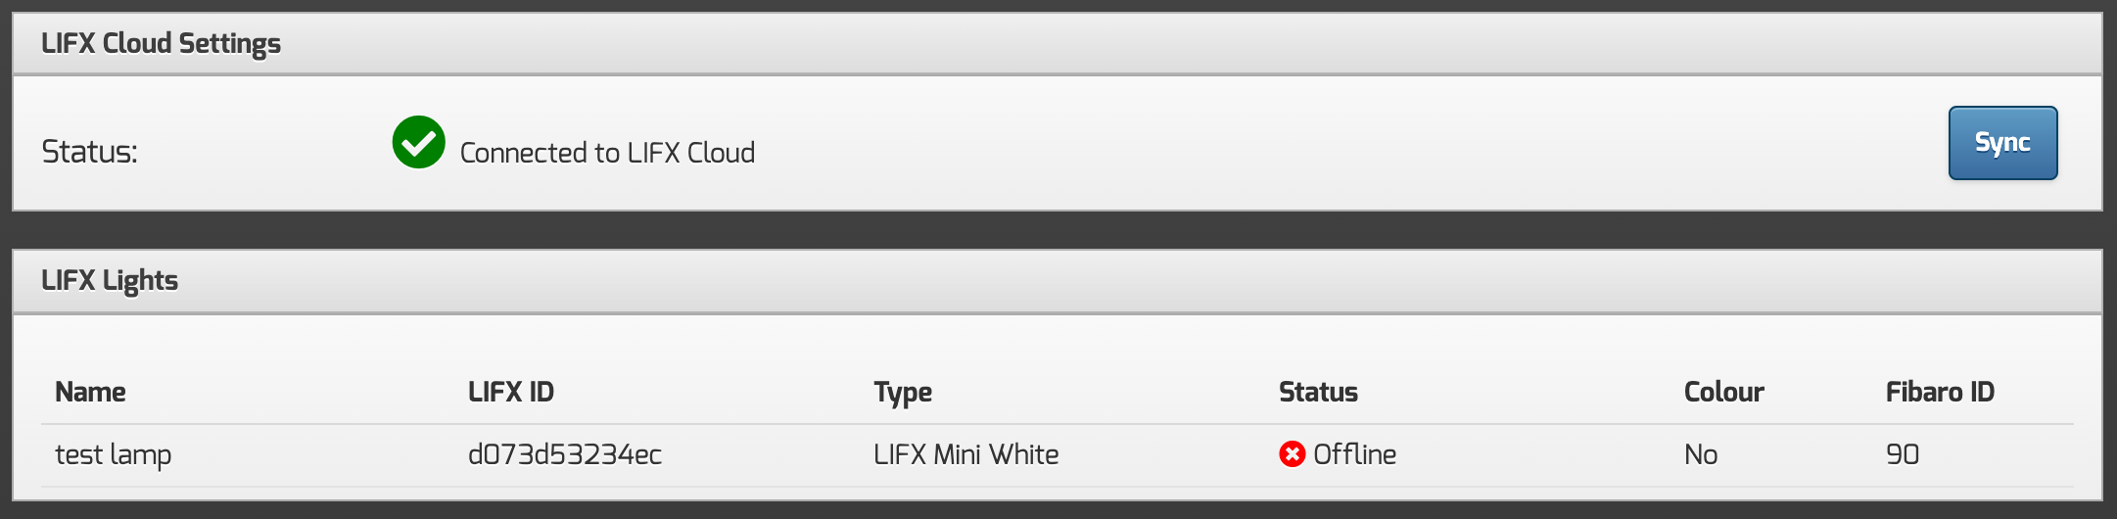This screenshot has width=2117, height=519.
Task: Select the Fibaro ID column header
Action: pyautogui.click(x=1940, y=392)
